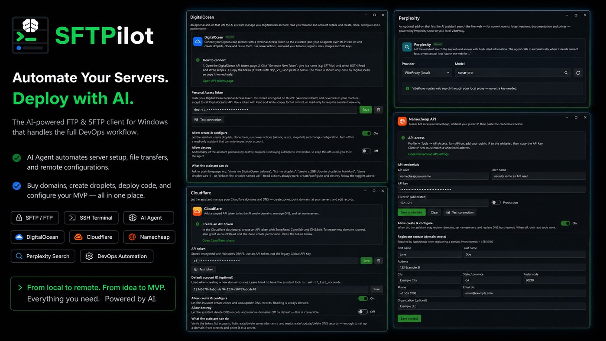
Task: Click the Cloudflare API token field
Action: point(275,261)
